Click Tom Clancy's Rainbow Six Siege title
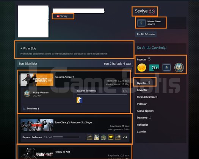 pyautogui.click(x=73, y=123)
